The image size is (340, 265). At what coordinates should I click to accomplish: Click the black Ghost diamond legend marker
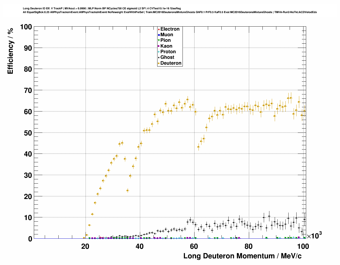tap(159, 57)
